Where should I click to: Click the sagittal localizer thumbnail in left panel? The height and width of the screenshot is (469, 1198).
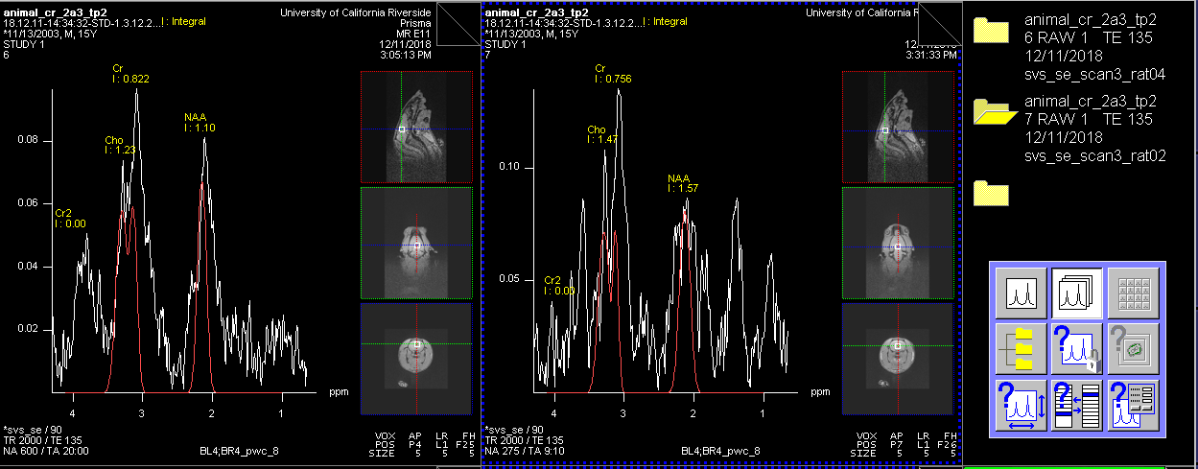pyautogui.click(x=416, y=127)
